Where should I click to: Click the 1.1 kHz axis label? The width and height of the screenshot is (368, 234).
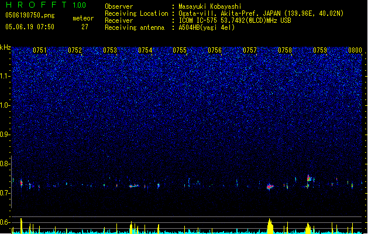[x=5, y=76]
